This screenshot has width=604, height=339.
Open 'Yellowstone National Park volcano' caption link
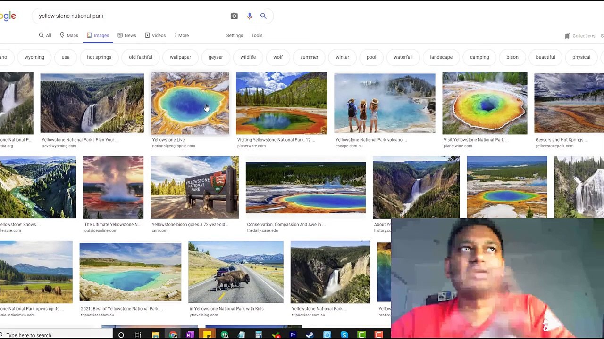371,140
